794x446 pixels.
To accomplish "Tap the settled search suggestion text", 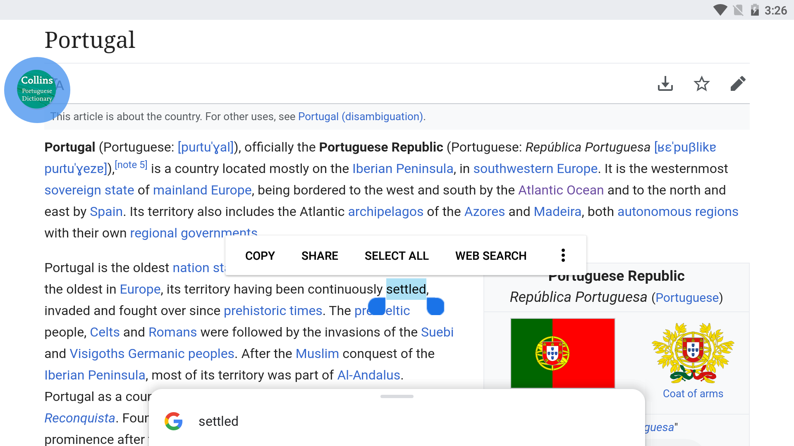I will 218,421.
